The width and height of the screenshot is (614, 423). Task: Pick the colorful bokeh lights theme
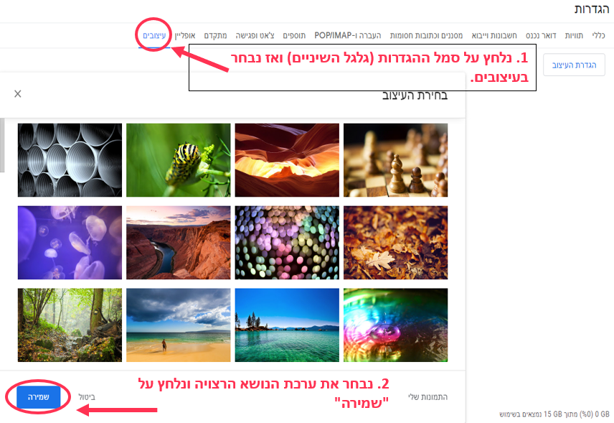tap(287, 243)
